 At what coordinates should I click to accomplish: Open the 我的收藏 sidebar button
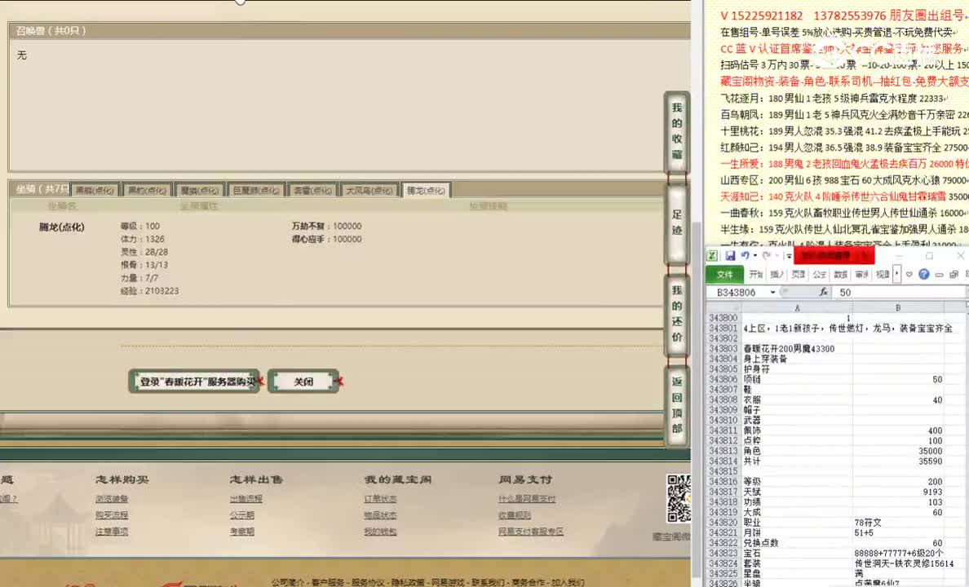[676, 132]
